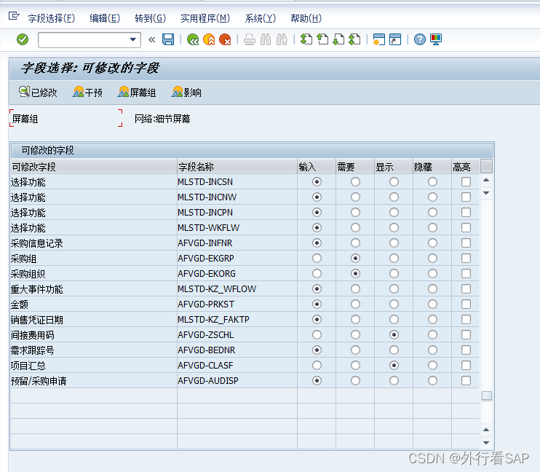This screenshot has width=540, height=472.
Task: Click the upper scroll-up arrow of table
Action: (x=486, y=180)
